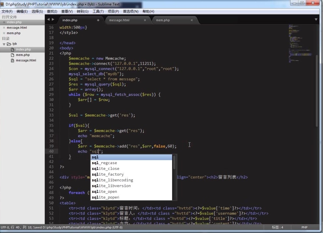
Task: Open the PHP syntax selector
Action: [304, 227]
